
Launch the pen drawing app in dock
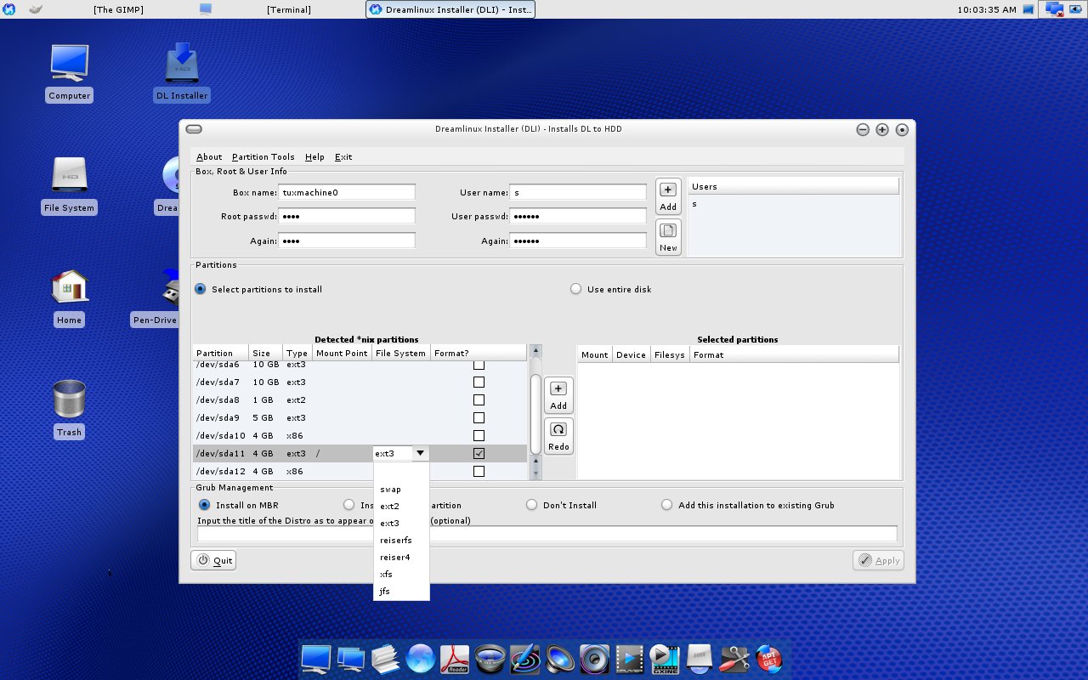coord(526,658)
